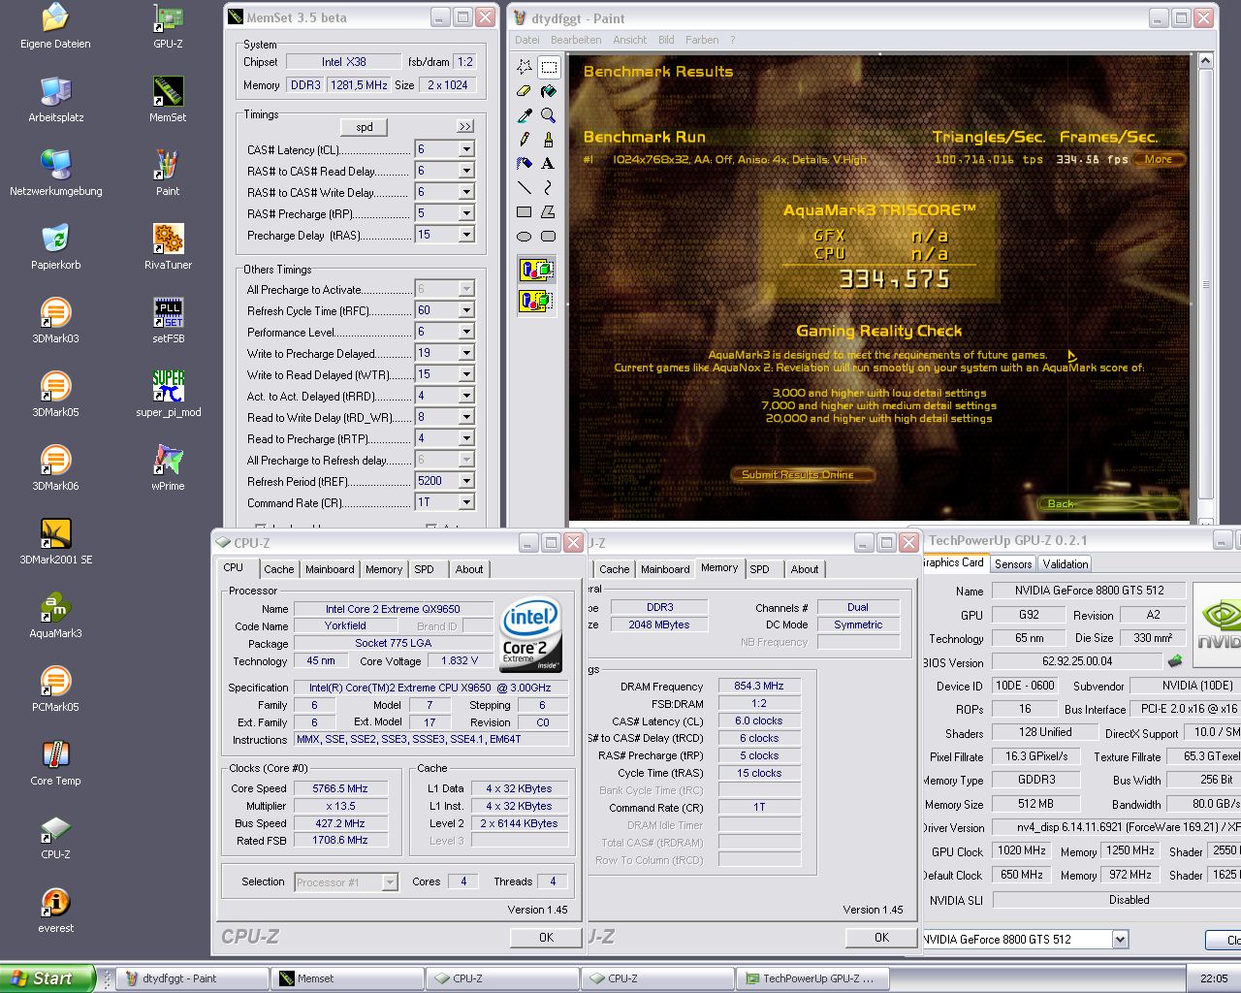The height and width of the screenshot is (993, 1241).
Task: Open the GPU-Z desktop shortcut
Action: 168,25
